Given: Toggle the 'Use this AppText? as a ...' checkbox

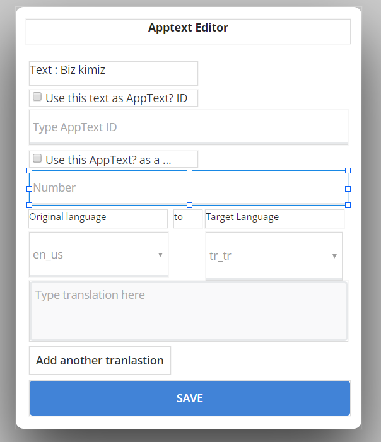Looking at the screenshot, I should pyautogui.click(x=38, y=159).
